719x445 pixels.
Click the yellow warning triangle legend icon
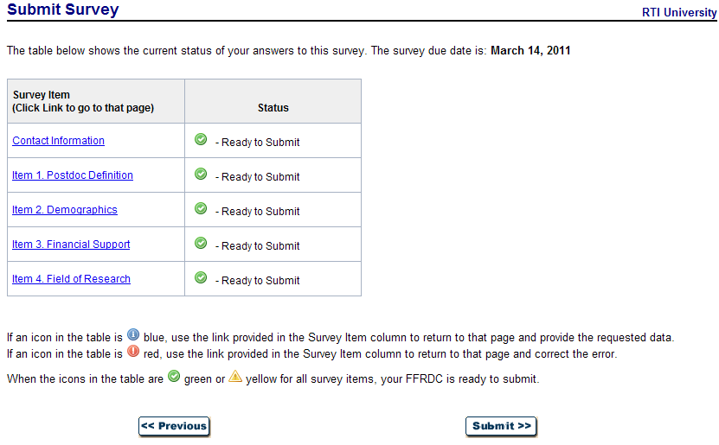[235, 377]
